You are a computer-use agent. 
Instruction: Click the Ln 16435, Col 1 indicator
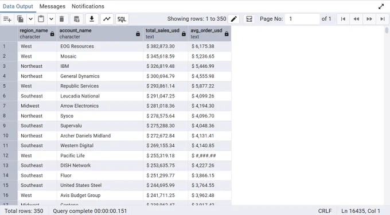[x=361, y=211]
